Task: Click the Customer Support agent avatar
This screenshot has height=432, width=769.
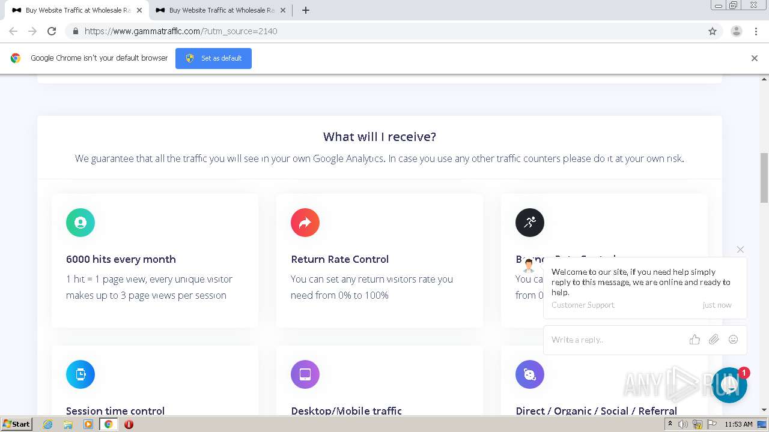Action: pos(529,265)
